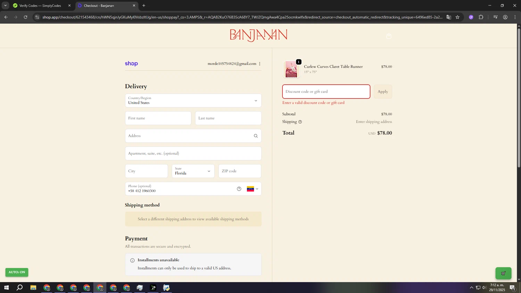
Task: Focus the Discount code or gift card field
Action: pyautogui.click(x=326, y=92)
